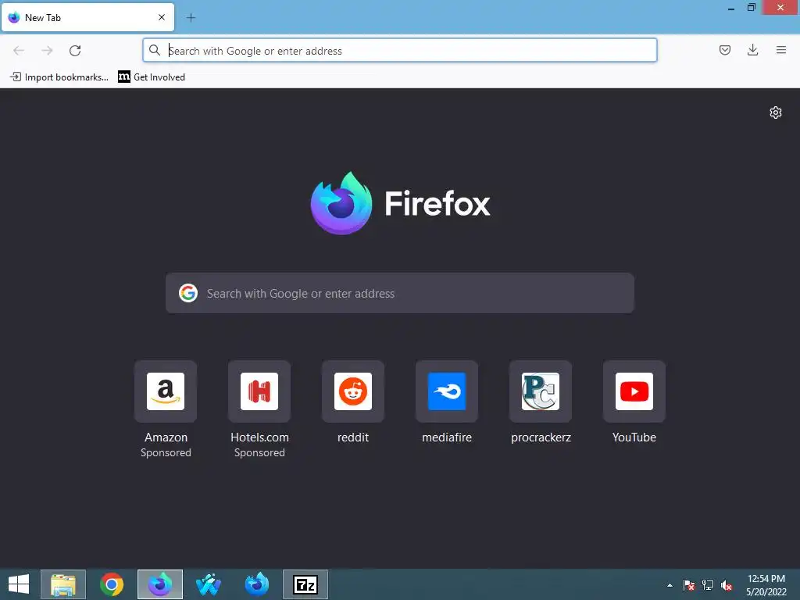Image resolution: width=800 pixels, height=600 pixels.
Task: Minimize the Firefox window
Action: pos(731,8)
